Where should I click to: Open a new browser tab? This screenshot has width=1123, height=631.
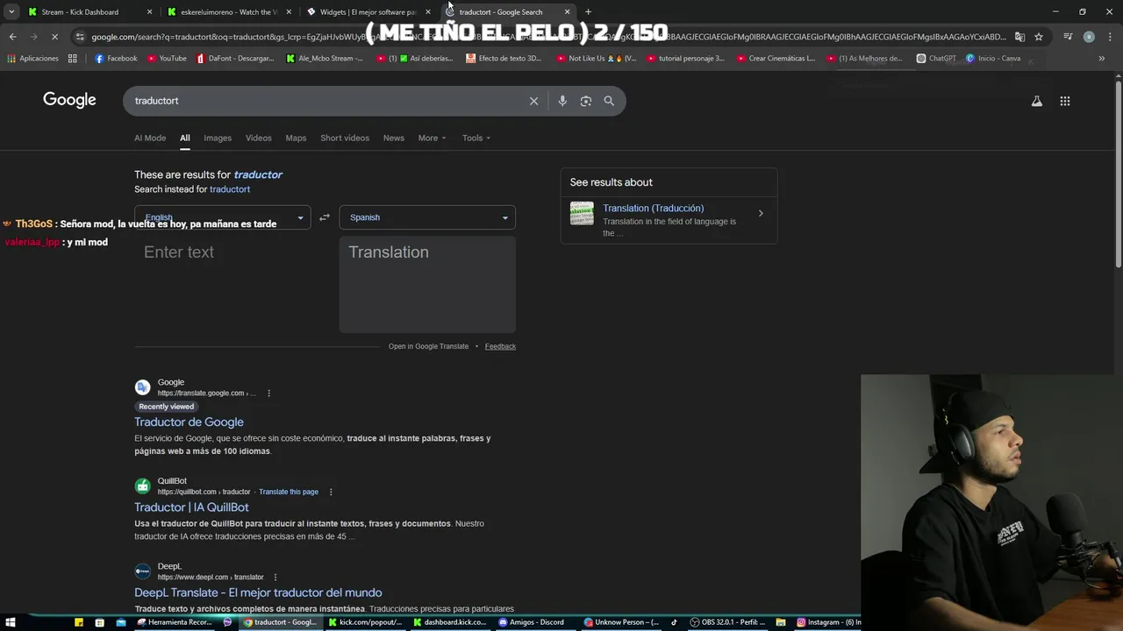pyautogui.click(x=588, y=11)
